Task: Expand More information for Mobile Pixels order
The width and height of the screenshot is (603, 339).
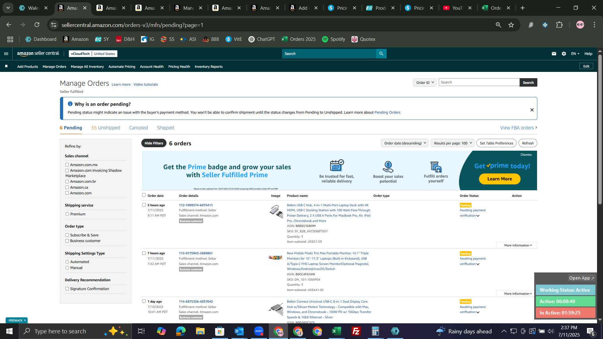Action: point(517,293)
